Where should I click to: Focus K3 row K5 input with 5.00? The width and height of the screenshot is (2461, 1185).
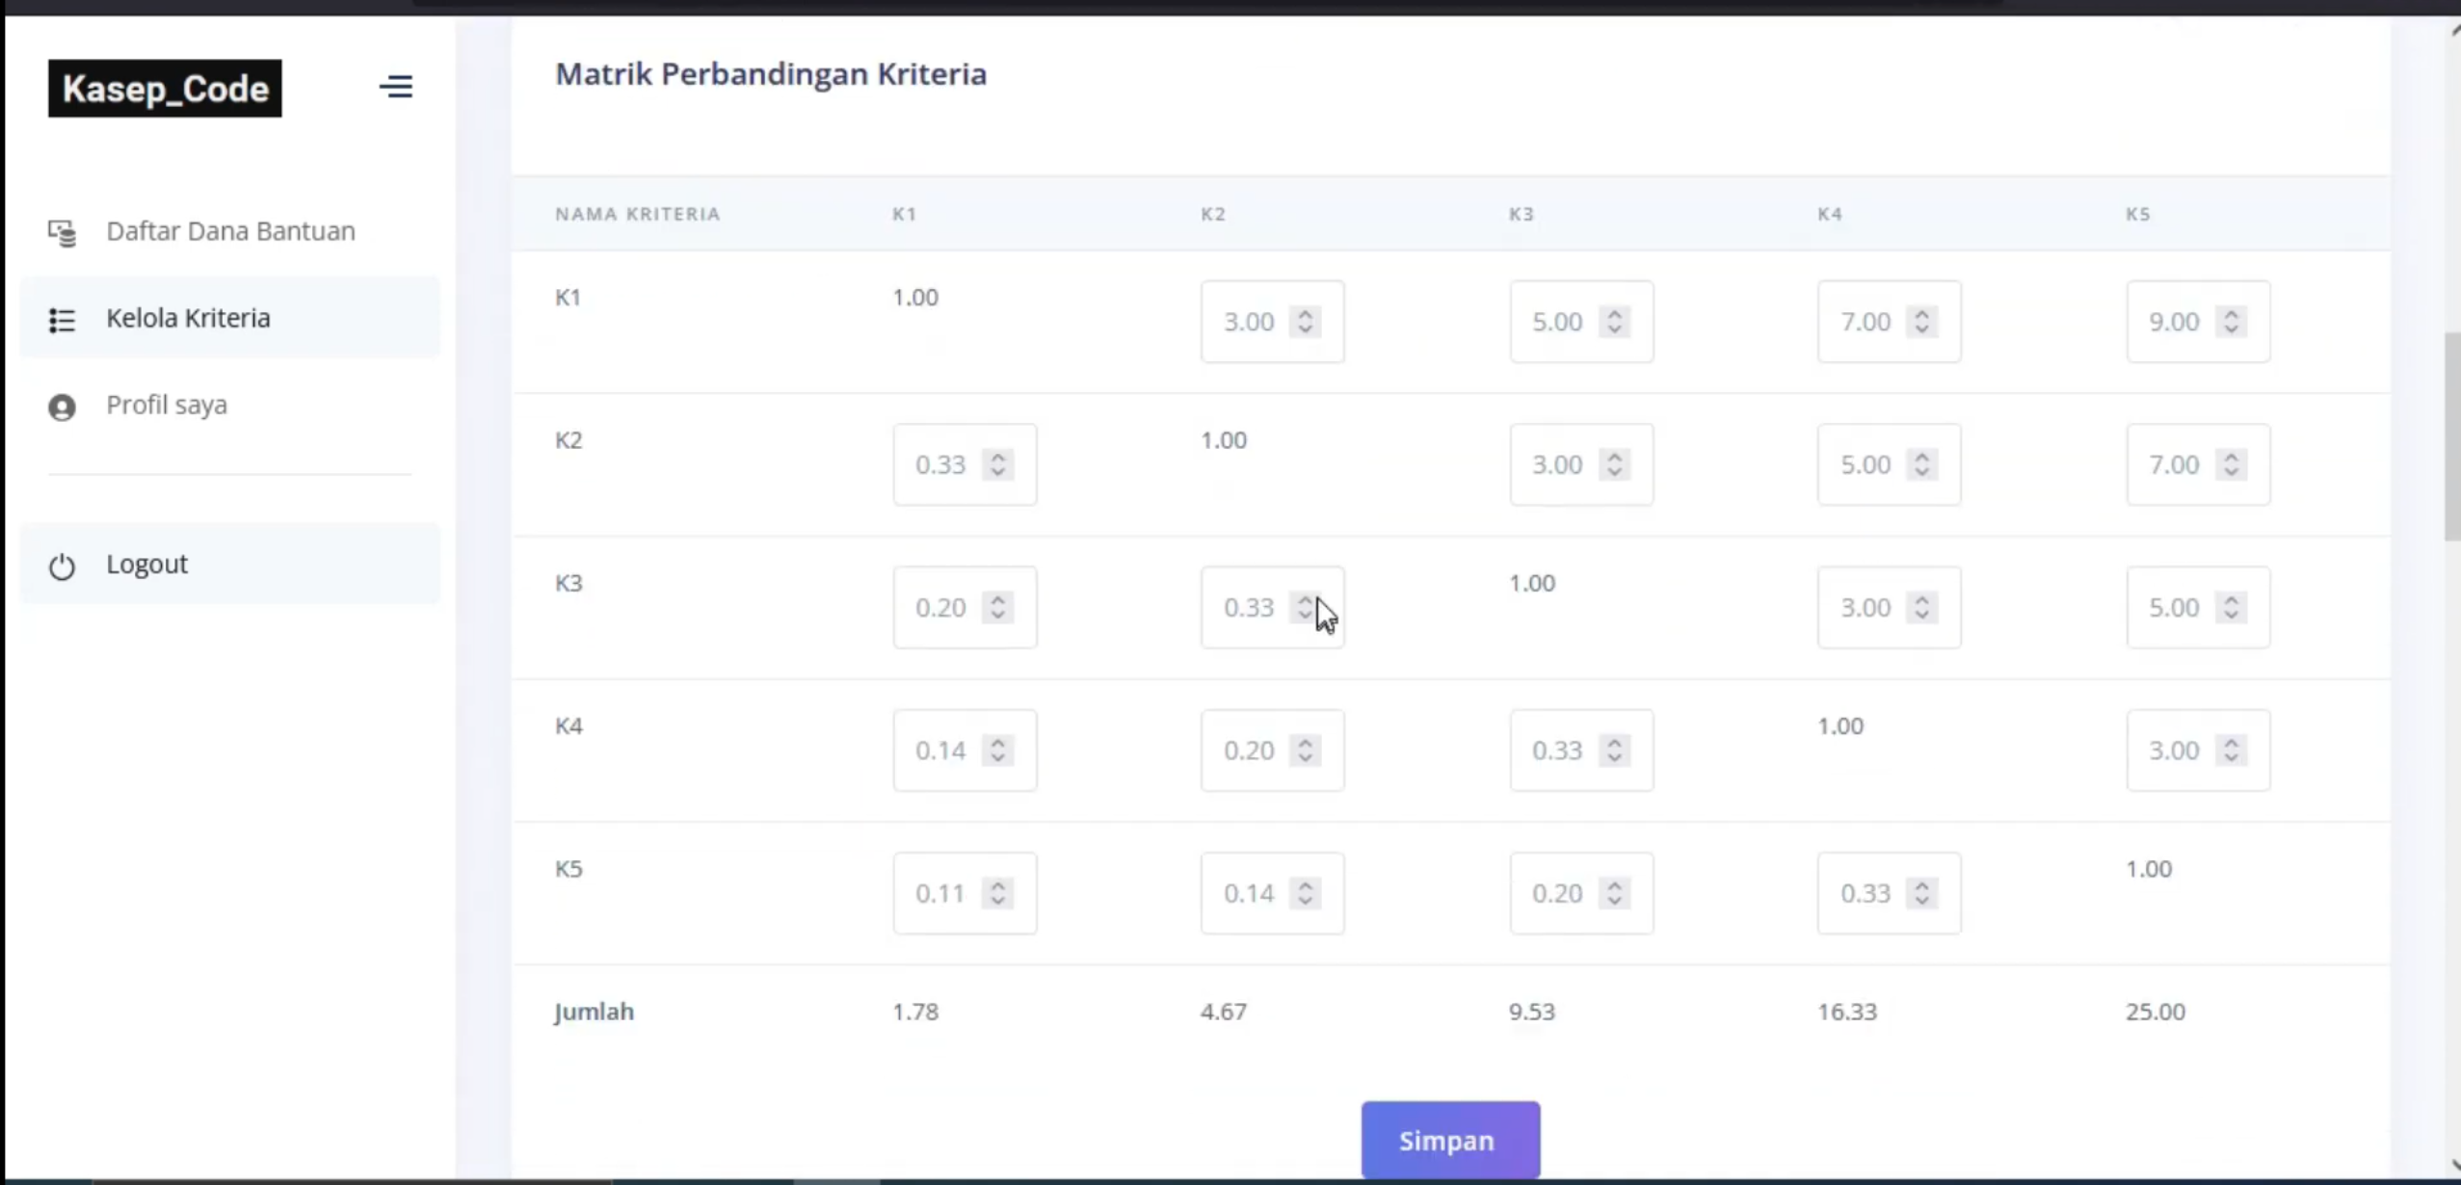2198,607
